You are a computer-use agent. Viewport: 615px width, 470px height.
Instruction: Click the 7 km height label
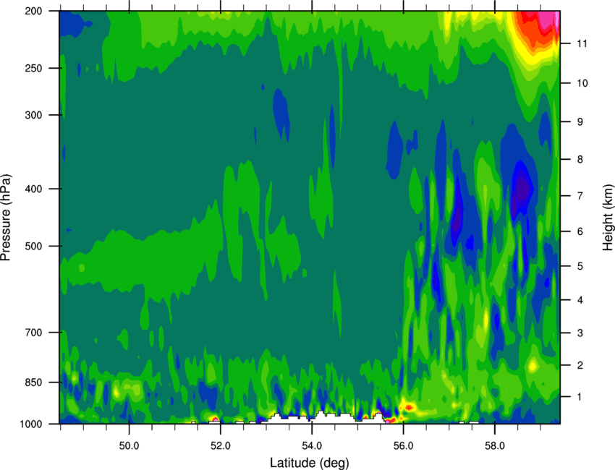(x=580, y=195)
